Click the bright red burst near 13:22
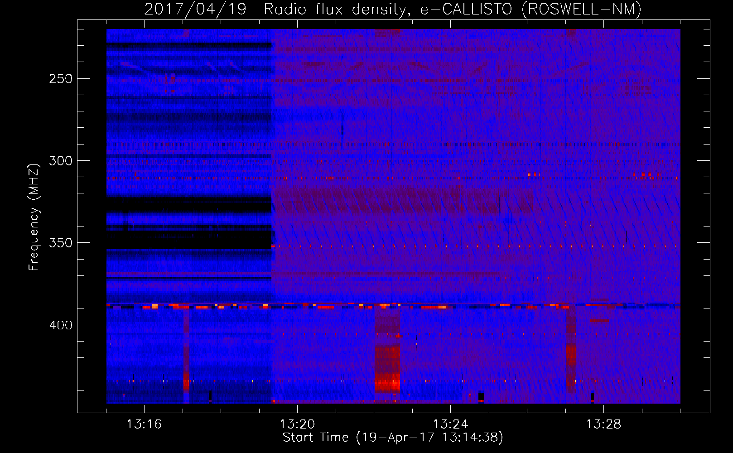The image size is (733, 453). (x=387, y=369)
